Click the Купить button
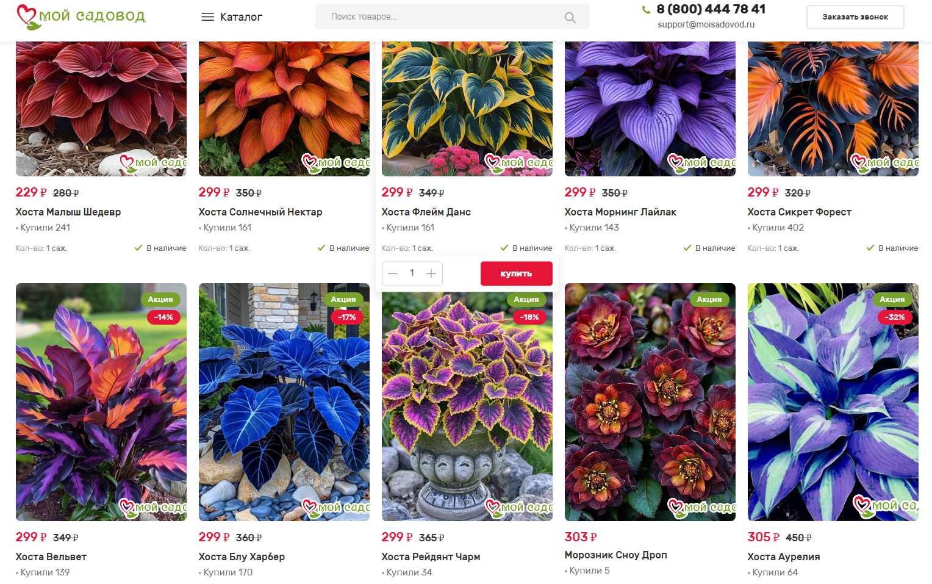 coord(516,273)
